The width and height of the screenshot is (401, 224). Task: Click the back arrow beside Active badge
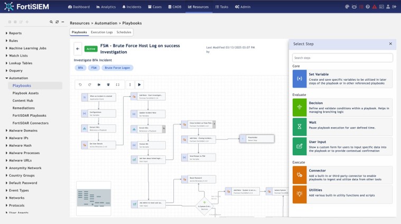coord(78,49)
